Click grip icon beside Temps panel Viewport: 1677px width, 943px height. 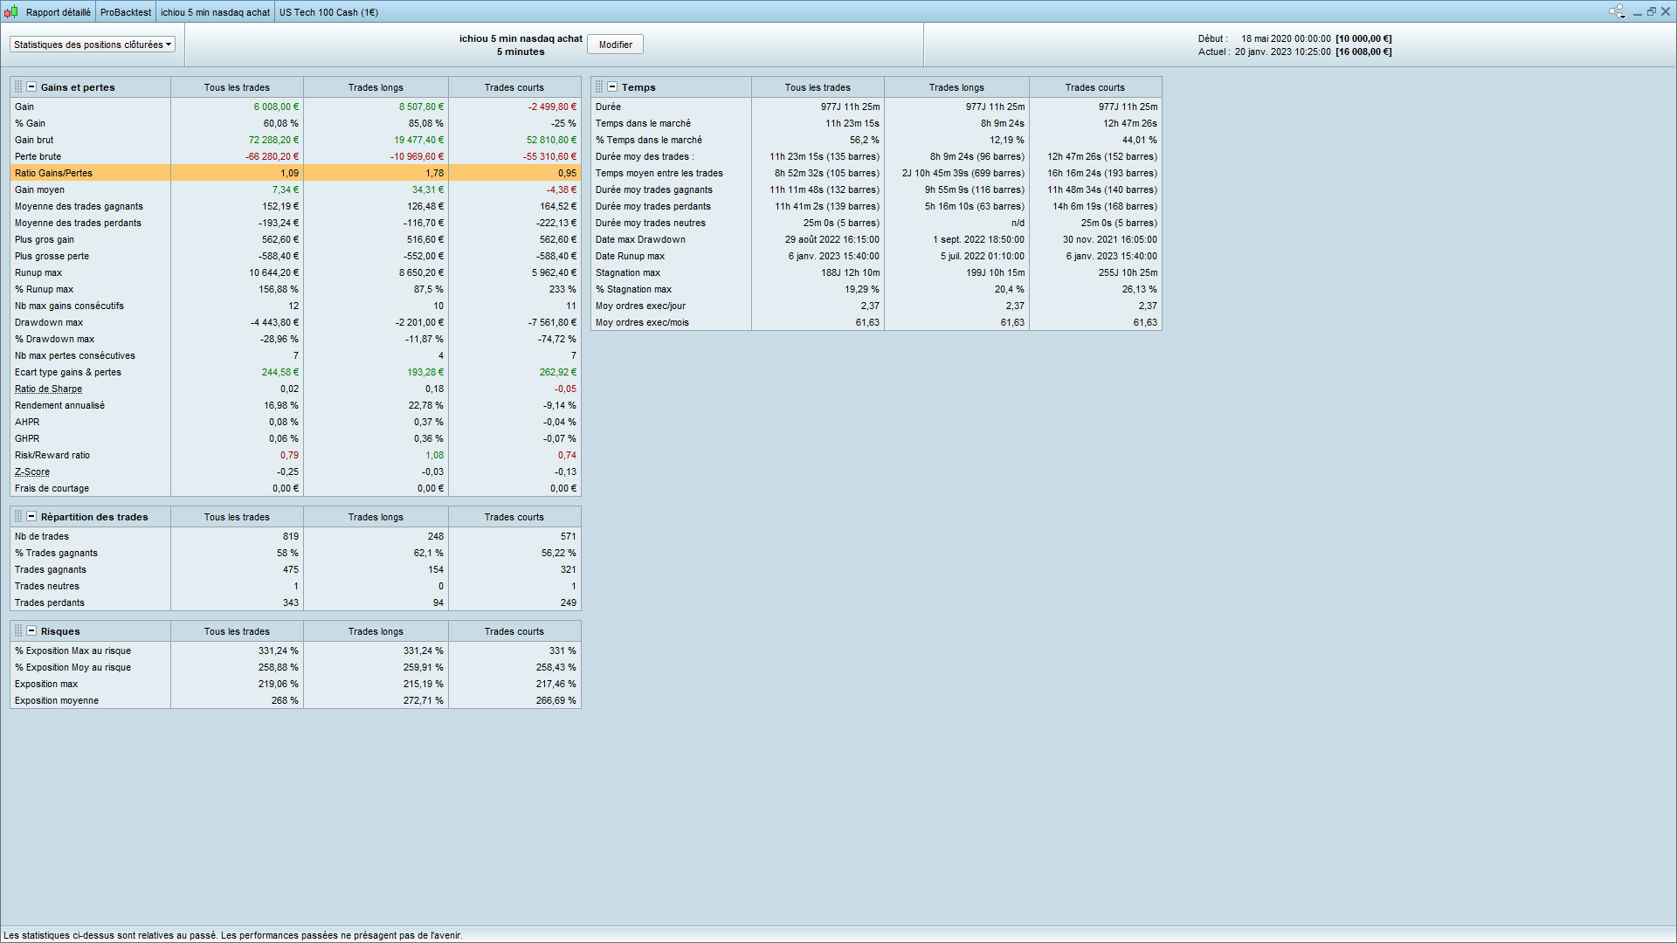[599, 87]
